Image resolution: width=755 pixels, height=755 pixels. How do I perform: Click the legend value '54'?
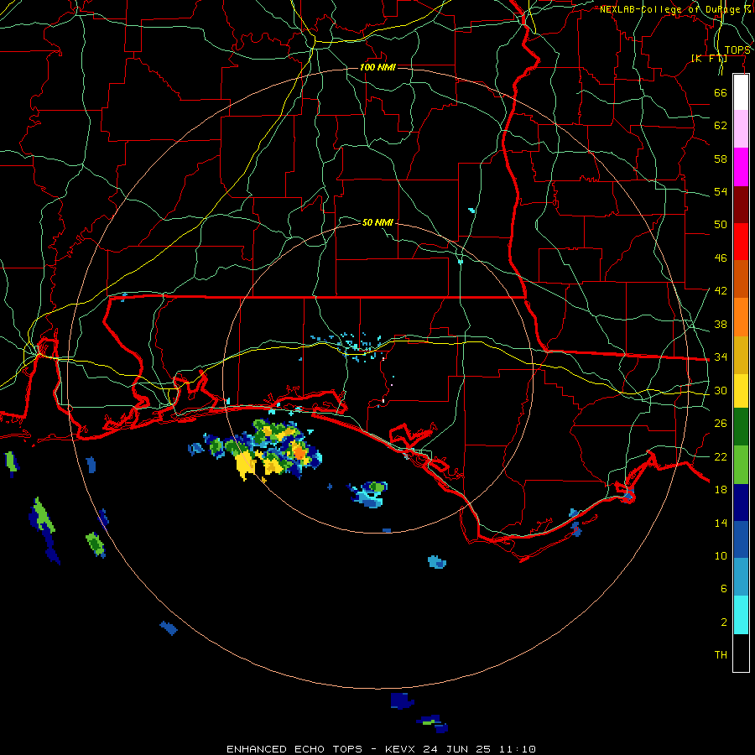(x=721, y=191)
